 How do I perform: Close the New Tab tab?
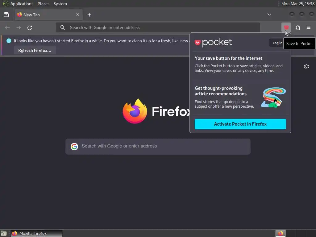pos(77,15)
